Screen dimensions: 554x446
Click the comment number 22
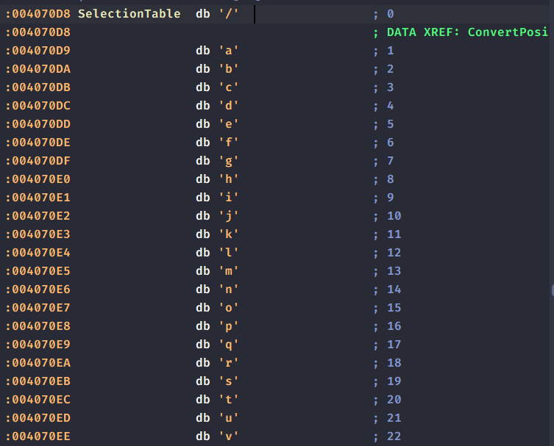pos(394,436)
